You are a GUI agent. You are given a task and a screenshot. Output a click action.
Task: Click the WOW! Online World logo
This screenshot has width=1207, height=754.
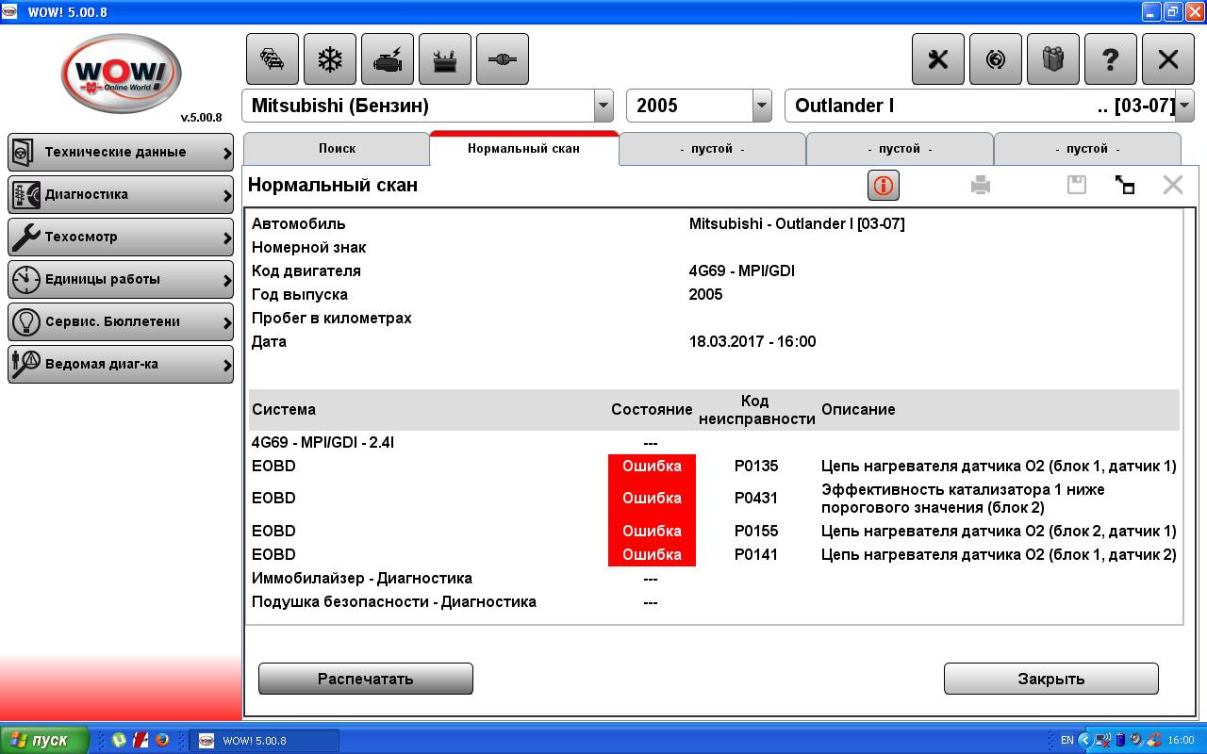pos(121,74)
